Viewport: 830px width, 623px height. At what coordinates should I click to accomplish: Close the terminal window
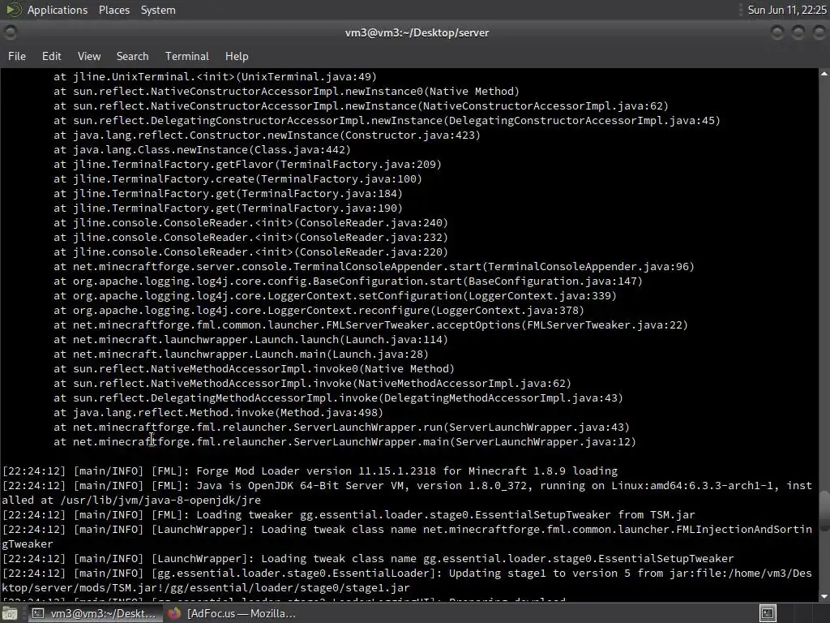tap(819, 32)
